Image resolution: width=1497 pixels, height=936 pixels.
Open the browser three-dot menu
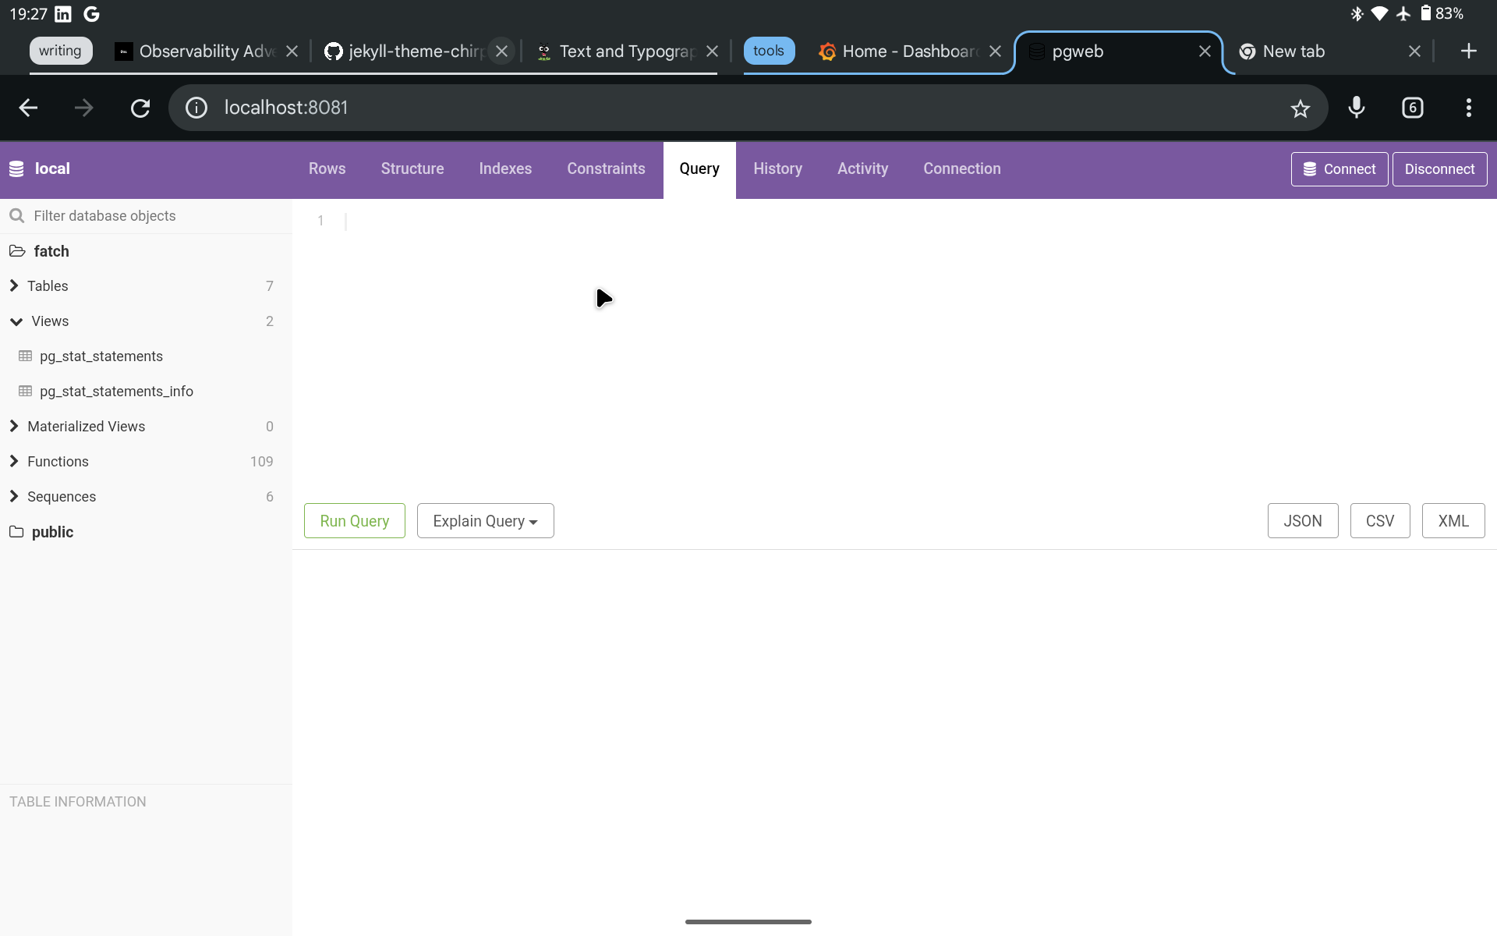tap(1468, 108)
